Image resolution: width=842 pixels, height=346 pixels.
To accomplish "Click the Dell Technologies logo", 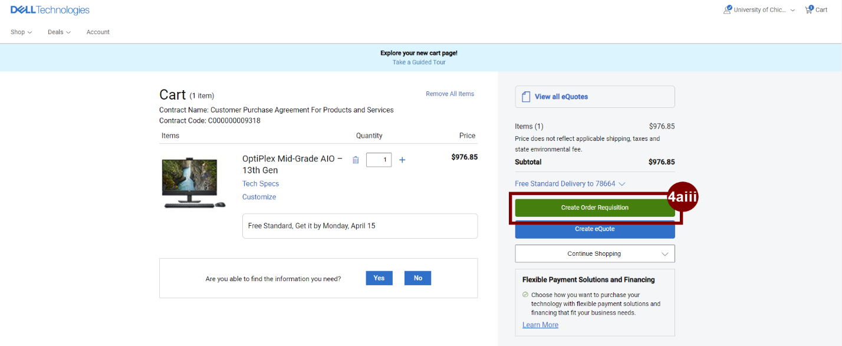I will (x=50, y=10).
